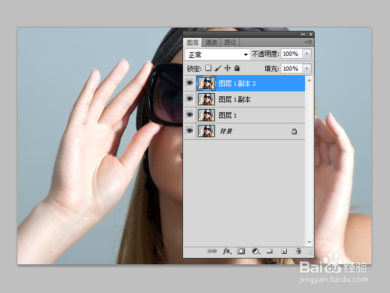The width and height of the screenshot is (390, 293).
Task: Add a layer mask
Action: [241, 251]
